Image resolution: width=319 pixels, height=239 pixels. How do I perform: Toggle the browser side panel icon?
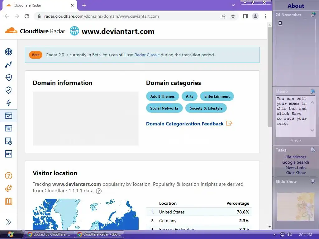point(245,16)
